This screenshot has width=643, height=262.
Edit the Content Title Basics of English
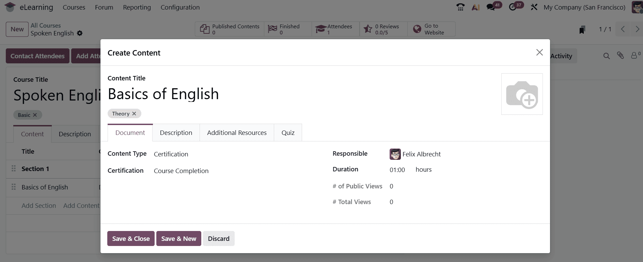click(163, 94)
